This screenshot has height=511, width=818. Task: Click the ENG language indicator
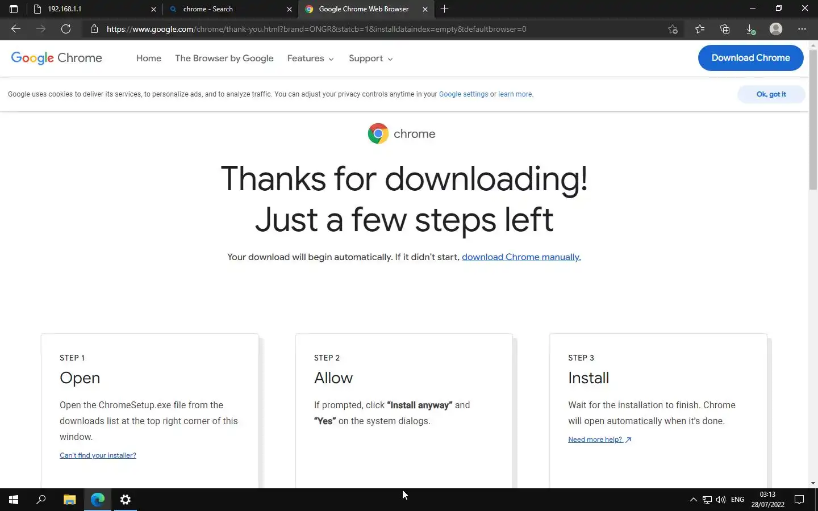737,500
